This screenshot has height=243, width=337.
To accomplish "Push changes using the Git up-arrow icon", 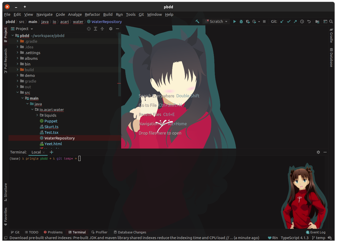I will pos(295,21).
